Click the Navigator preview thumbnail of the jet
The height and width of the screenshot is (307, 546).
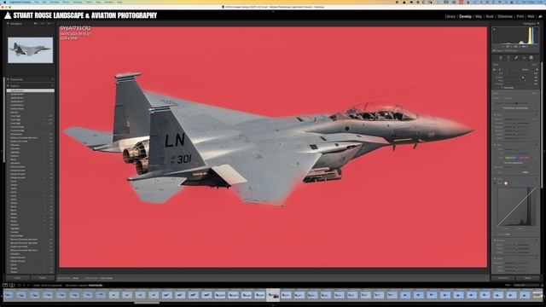click(x=31, y=50)
